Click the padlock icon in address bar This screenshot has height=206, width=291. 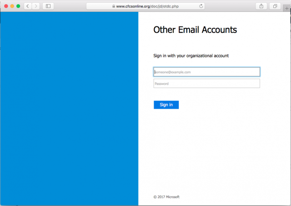click(x=114, y=6)
